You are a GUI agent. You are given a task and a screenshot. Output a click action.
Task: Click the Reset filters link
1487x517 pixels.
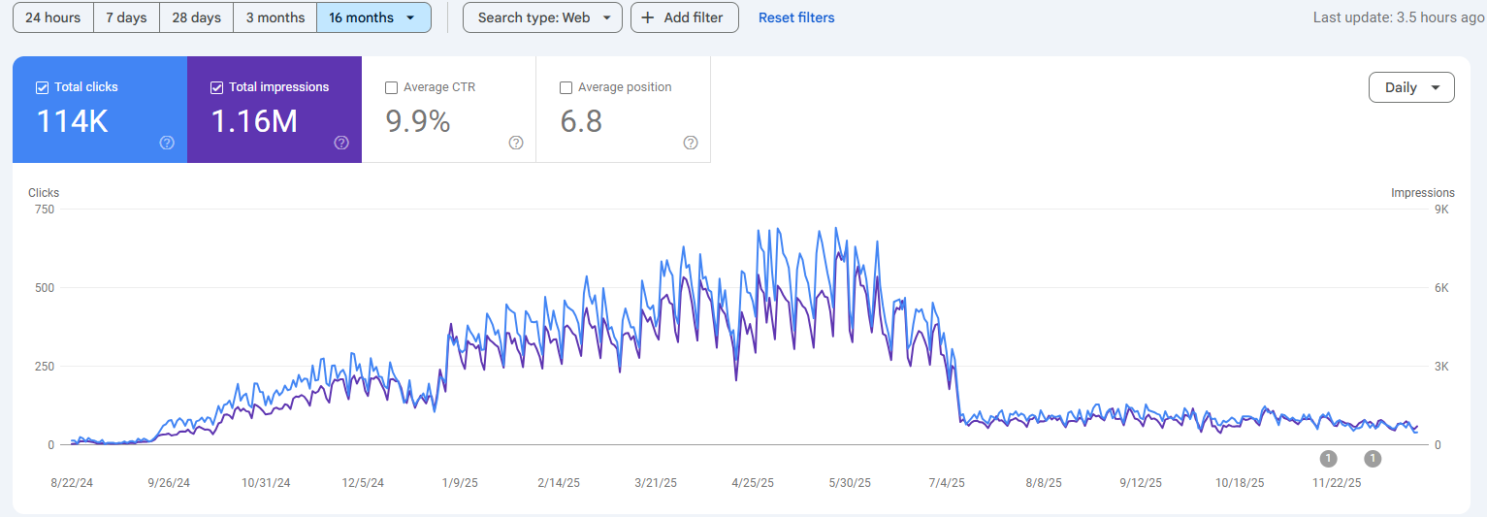pos(795,17)
